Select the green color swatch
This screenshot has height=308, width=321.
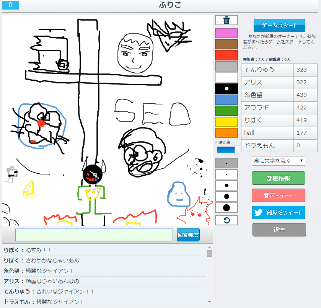click(x=226, y=111)
